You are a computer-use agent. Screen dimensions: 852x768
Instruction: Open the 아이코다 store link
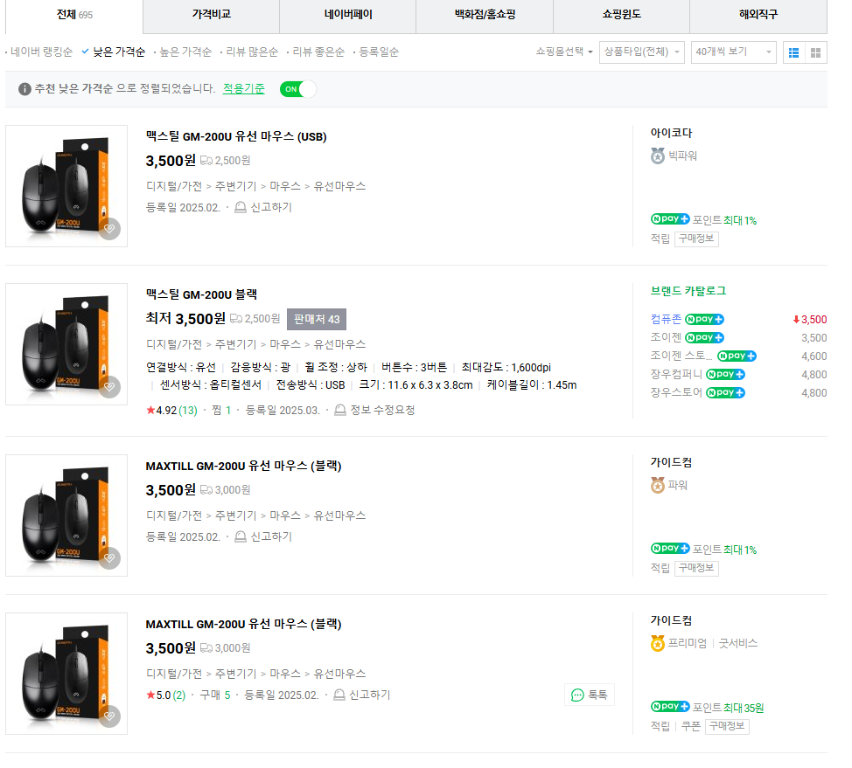point(672,133)
